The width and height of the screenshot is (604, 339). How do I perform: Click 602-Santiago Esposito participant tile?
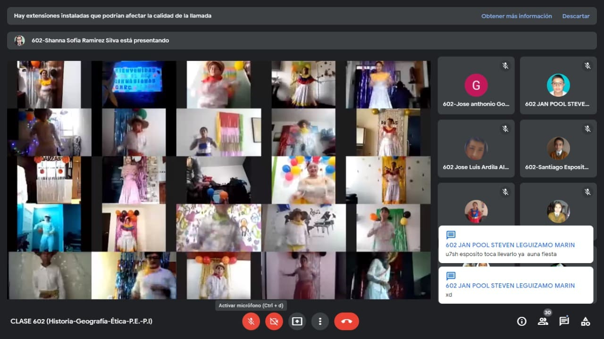(558, 149)
